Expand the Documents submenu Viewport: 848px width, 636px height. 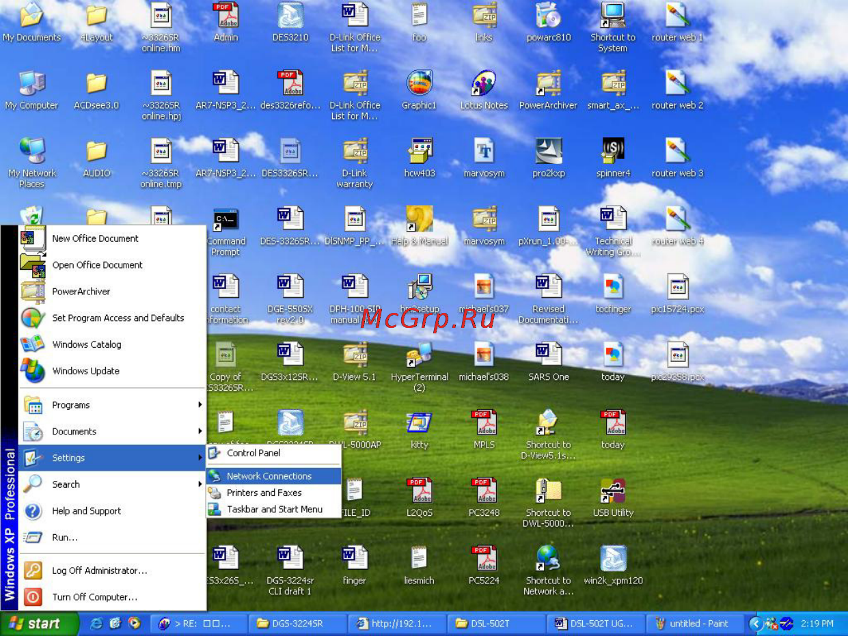tap(112, 432)
